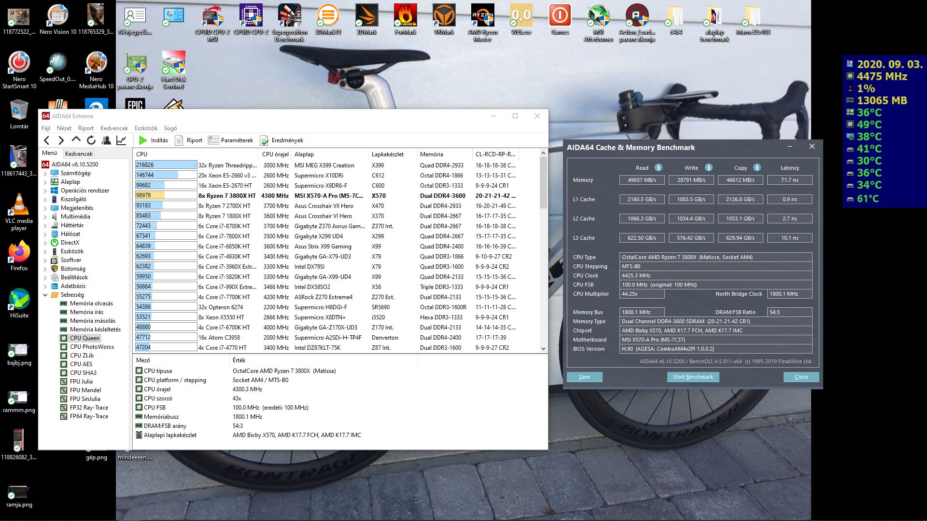Select Memória olvasás benchmark

pos(91,303)
